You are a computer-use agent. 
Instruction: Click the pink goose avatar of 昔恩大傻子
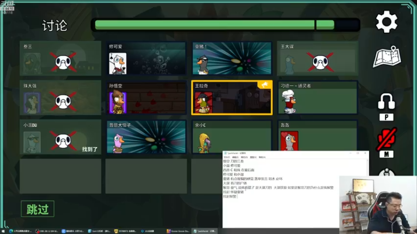tap(118, 144)
